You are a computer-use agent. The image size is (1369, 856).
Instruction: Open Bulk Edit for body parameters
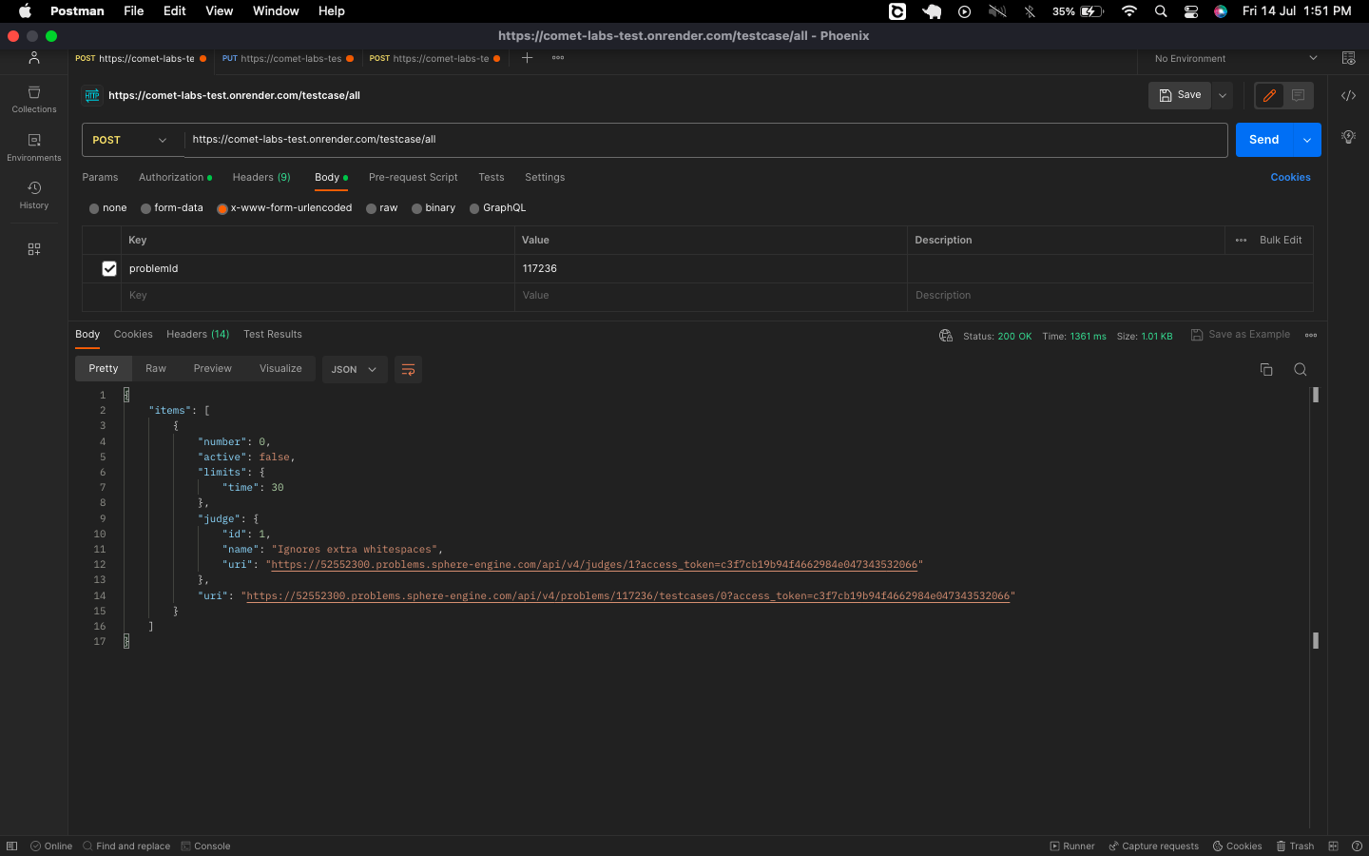[x=1281, y=241]
